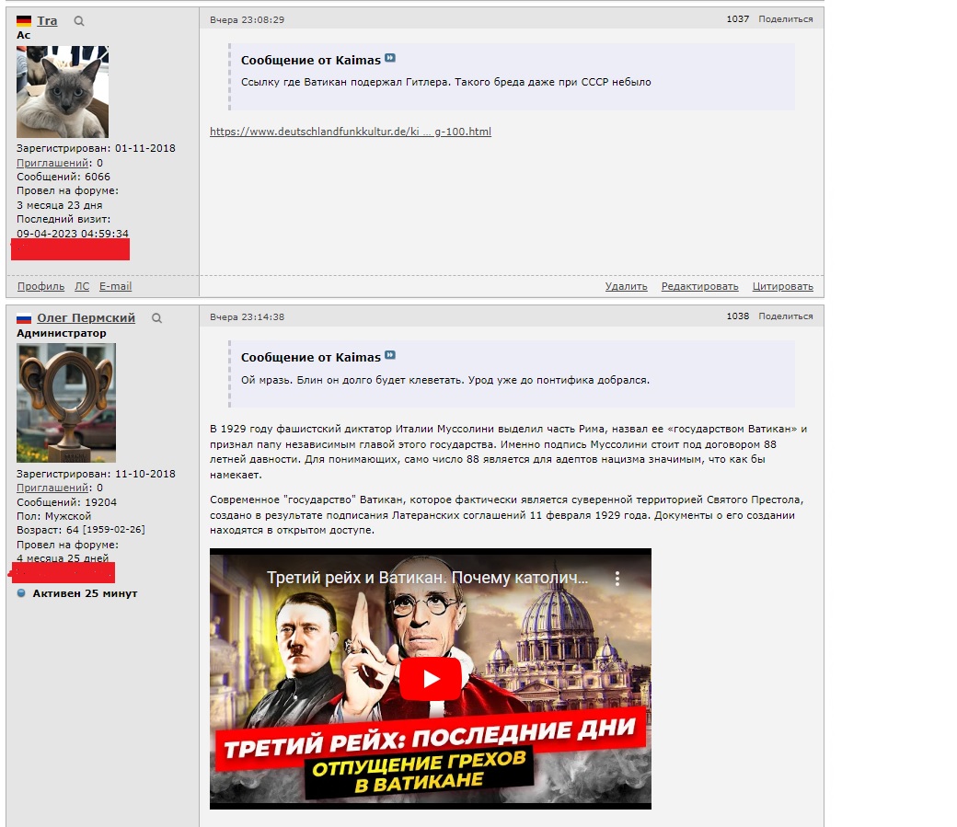The height and width of the screenshot is (827, 957).
Task: Click text Активен 25 минут
Action: [x=85, y=593]
